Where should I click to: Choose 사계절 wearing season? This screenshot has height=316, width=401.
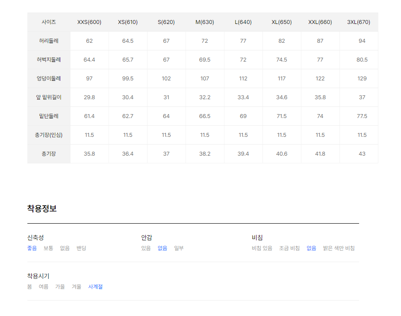point(95,286)
